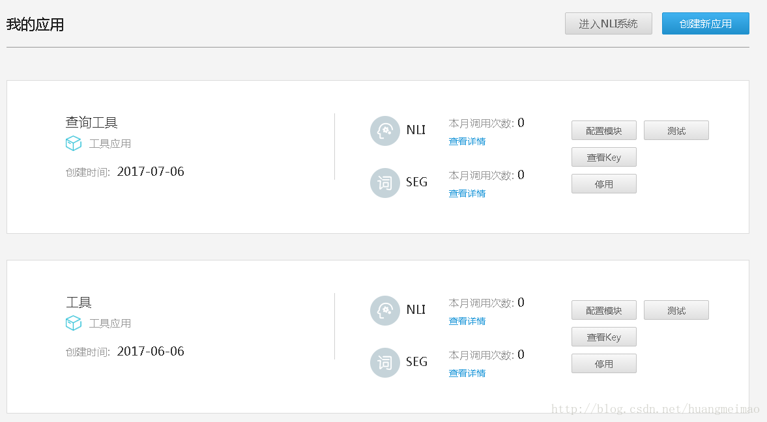Open the 创建新应用 button
This screenshot has width=767, height=422.
point(705,23)
